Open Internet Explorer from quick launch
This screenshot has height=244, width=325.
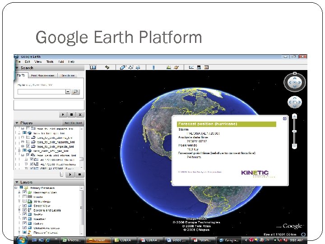pyautogui.click(x=48, y=240)
